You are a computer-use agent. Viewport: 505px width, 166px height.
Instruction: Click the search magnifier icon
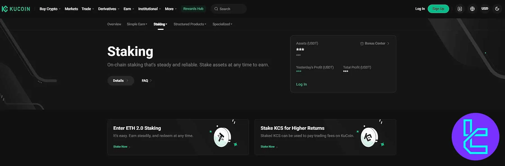pos(216,9)
